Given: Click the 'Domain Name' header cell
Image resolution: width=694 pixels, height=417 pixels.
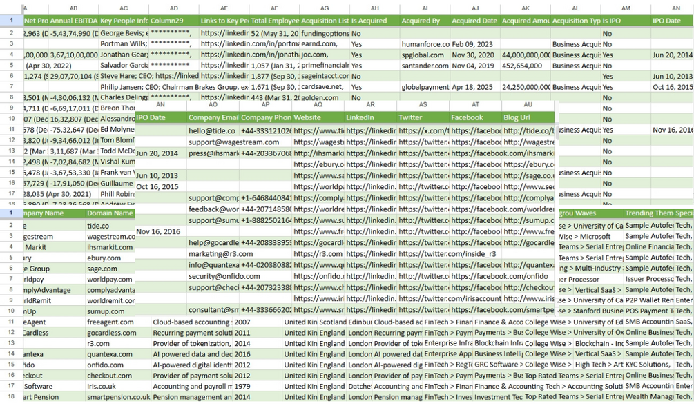Looking at the screenshot, I should pos(110,213).
